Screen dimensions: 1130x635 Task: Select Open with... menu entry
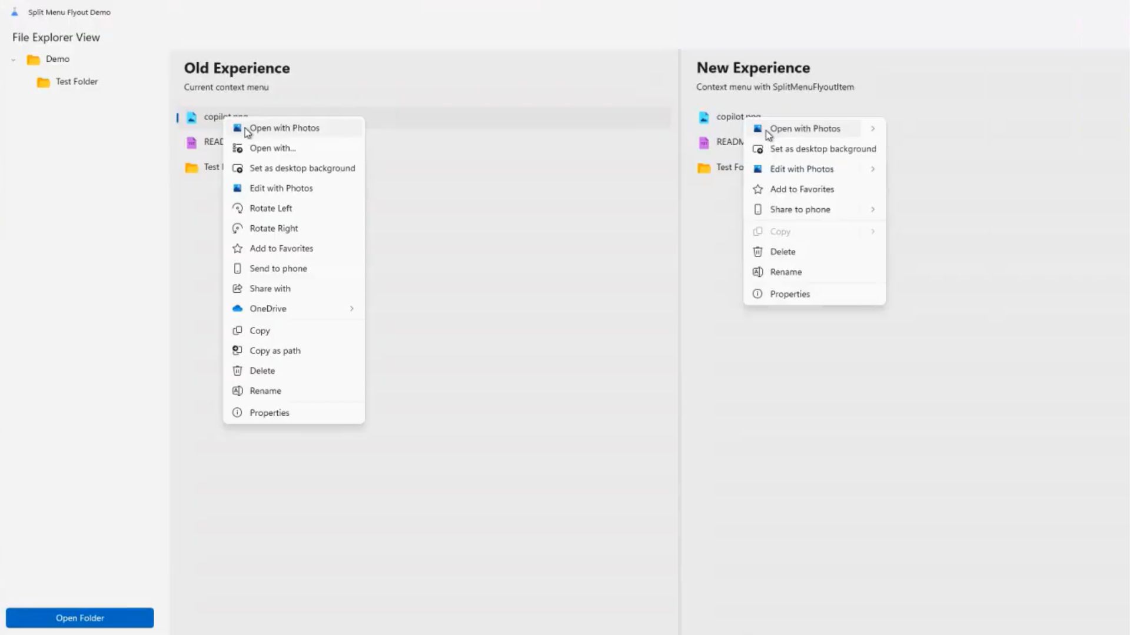(x=272, y=148)
